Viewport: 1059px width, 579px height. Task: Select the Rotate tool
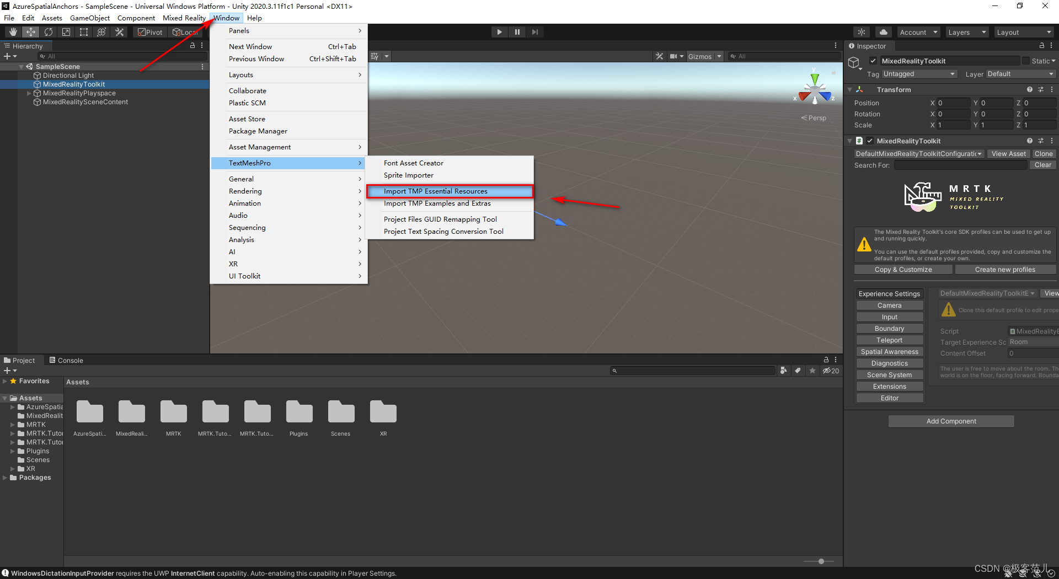tap(49, 32)
